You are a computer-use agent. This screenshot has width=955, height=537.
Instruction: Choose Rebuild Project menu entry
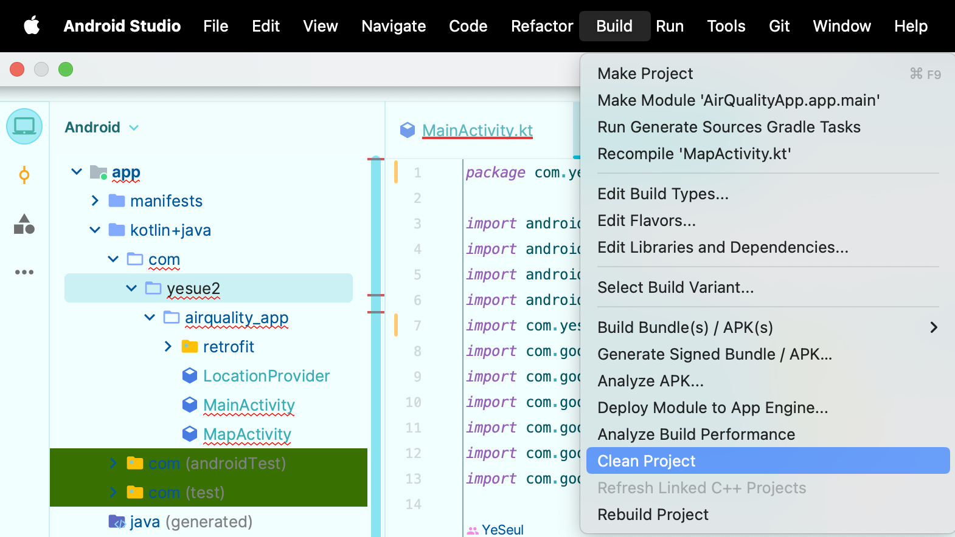tap(653, 515)
